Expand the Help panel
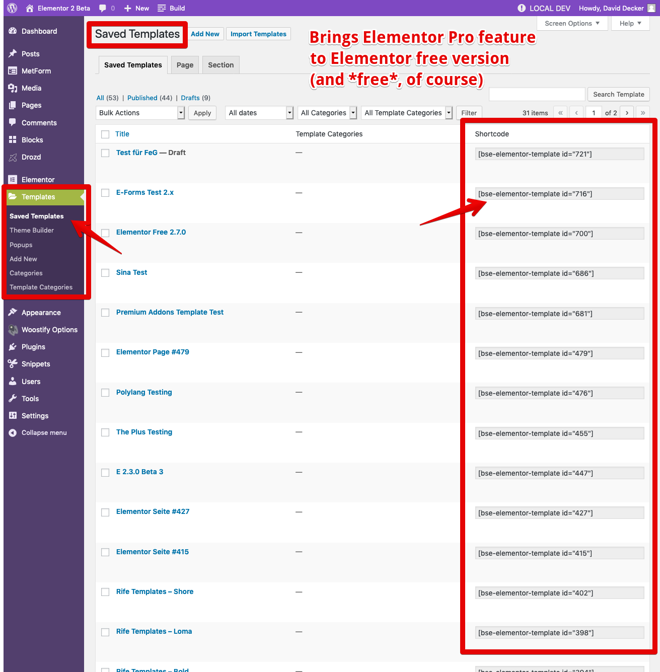 click(630, 24)
